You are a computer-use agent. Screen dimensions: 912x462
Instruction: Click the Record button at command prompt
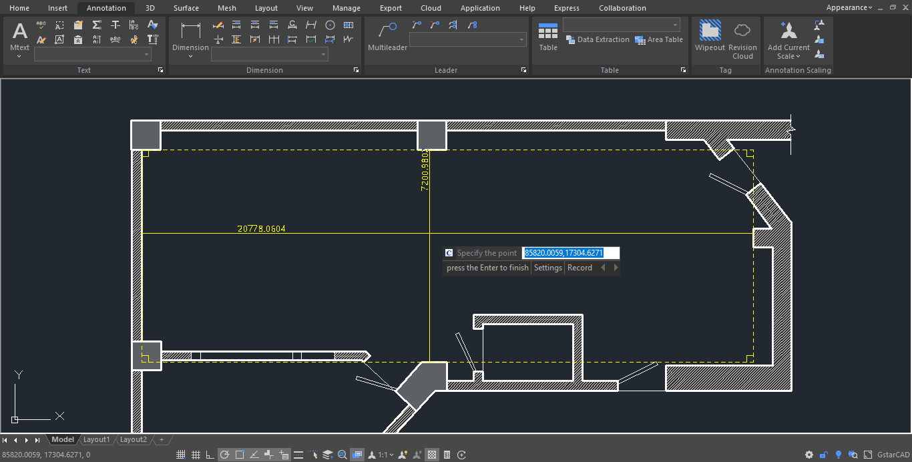tap(580, 267)
